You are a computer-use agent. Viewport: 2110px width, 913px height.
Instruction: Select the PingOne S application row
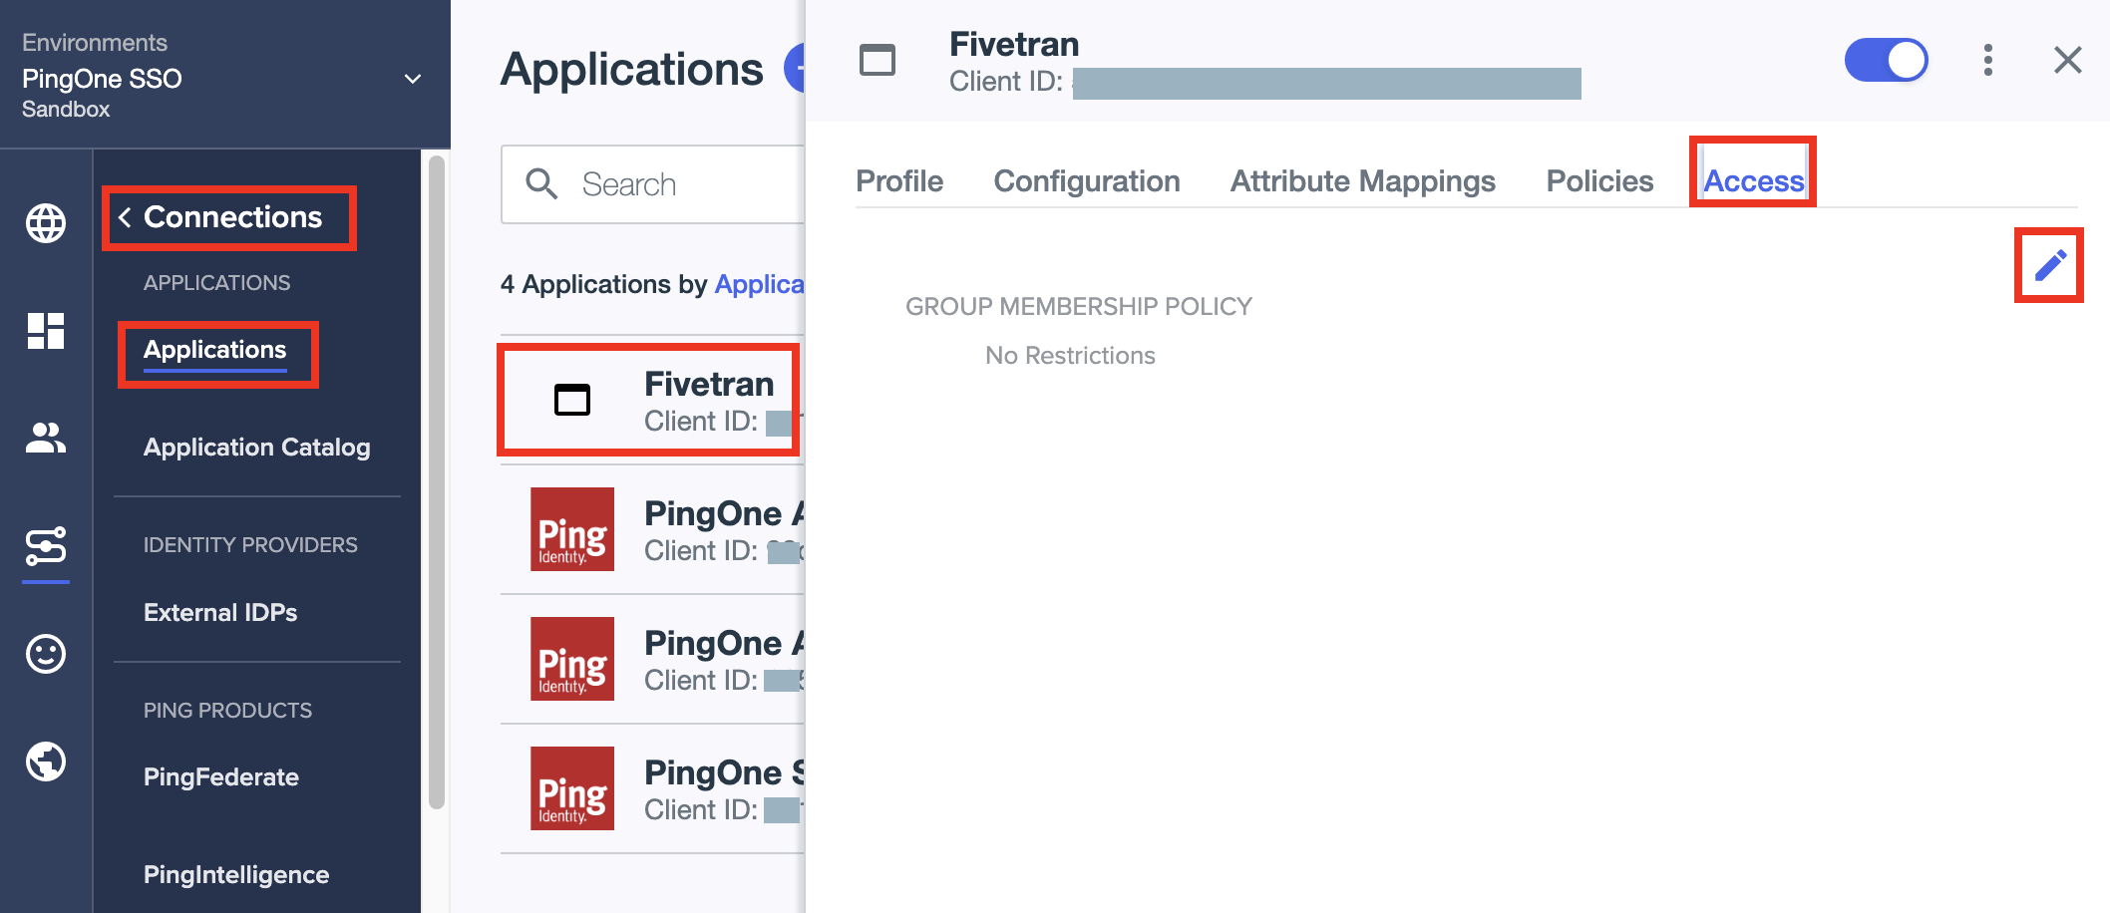coord(652,788)
